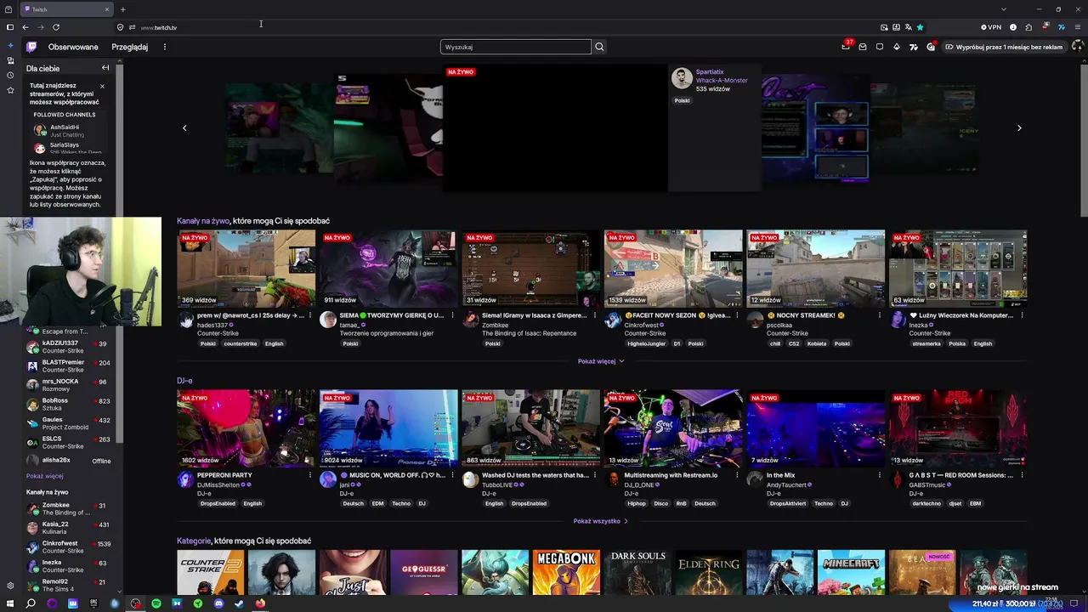The image size is (1088, 612).
Task: Select kADZIU1337 in the sidebar
Action: 70,347
